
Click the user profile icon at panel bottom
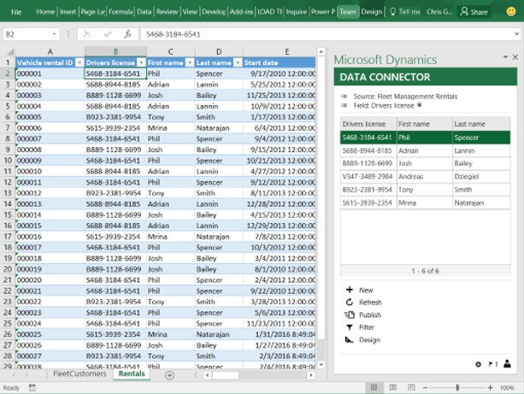(507, 364)
